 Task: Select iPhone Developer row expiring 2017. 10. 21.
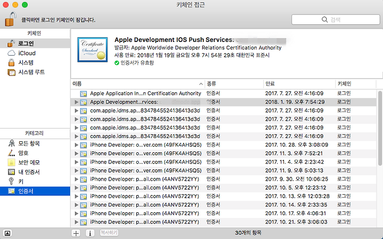223,222
